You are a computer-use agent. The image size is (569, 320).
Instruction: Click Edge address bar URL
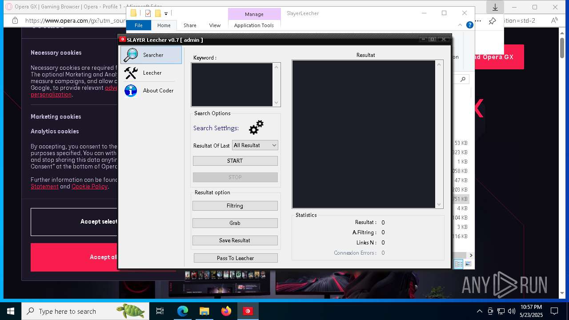(x=75, y=20)
